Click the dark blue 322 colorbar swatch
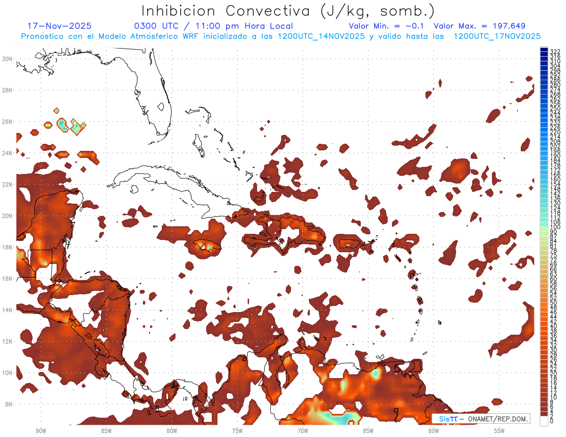This screenshot has width=566, height=437. [x=544, y=49]
